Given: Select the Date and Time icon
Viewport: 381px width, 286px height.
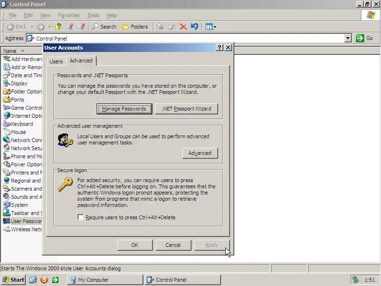Looking at the screenshot, I should (7, 75).
